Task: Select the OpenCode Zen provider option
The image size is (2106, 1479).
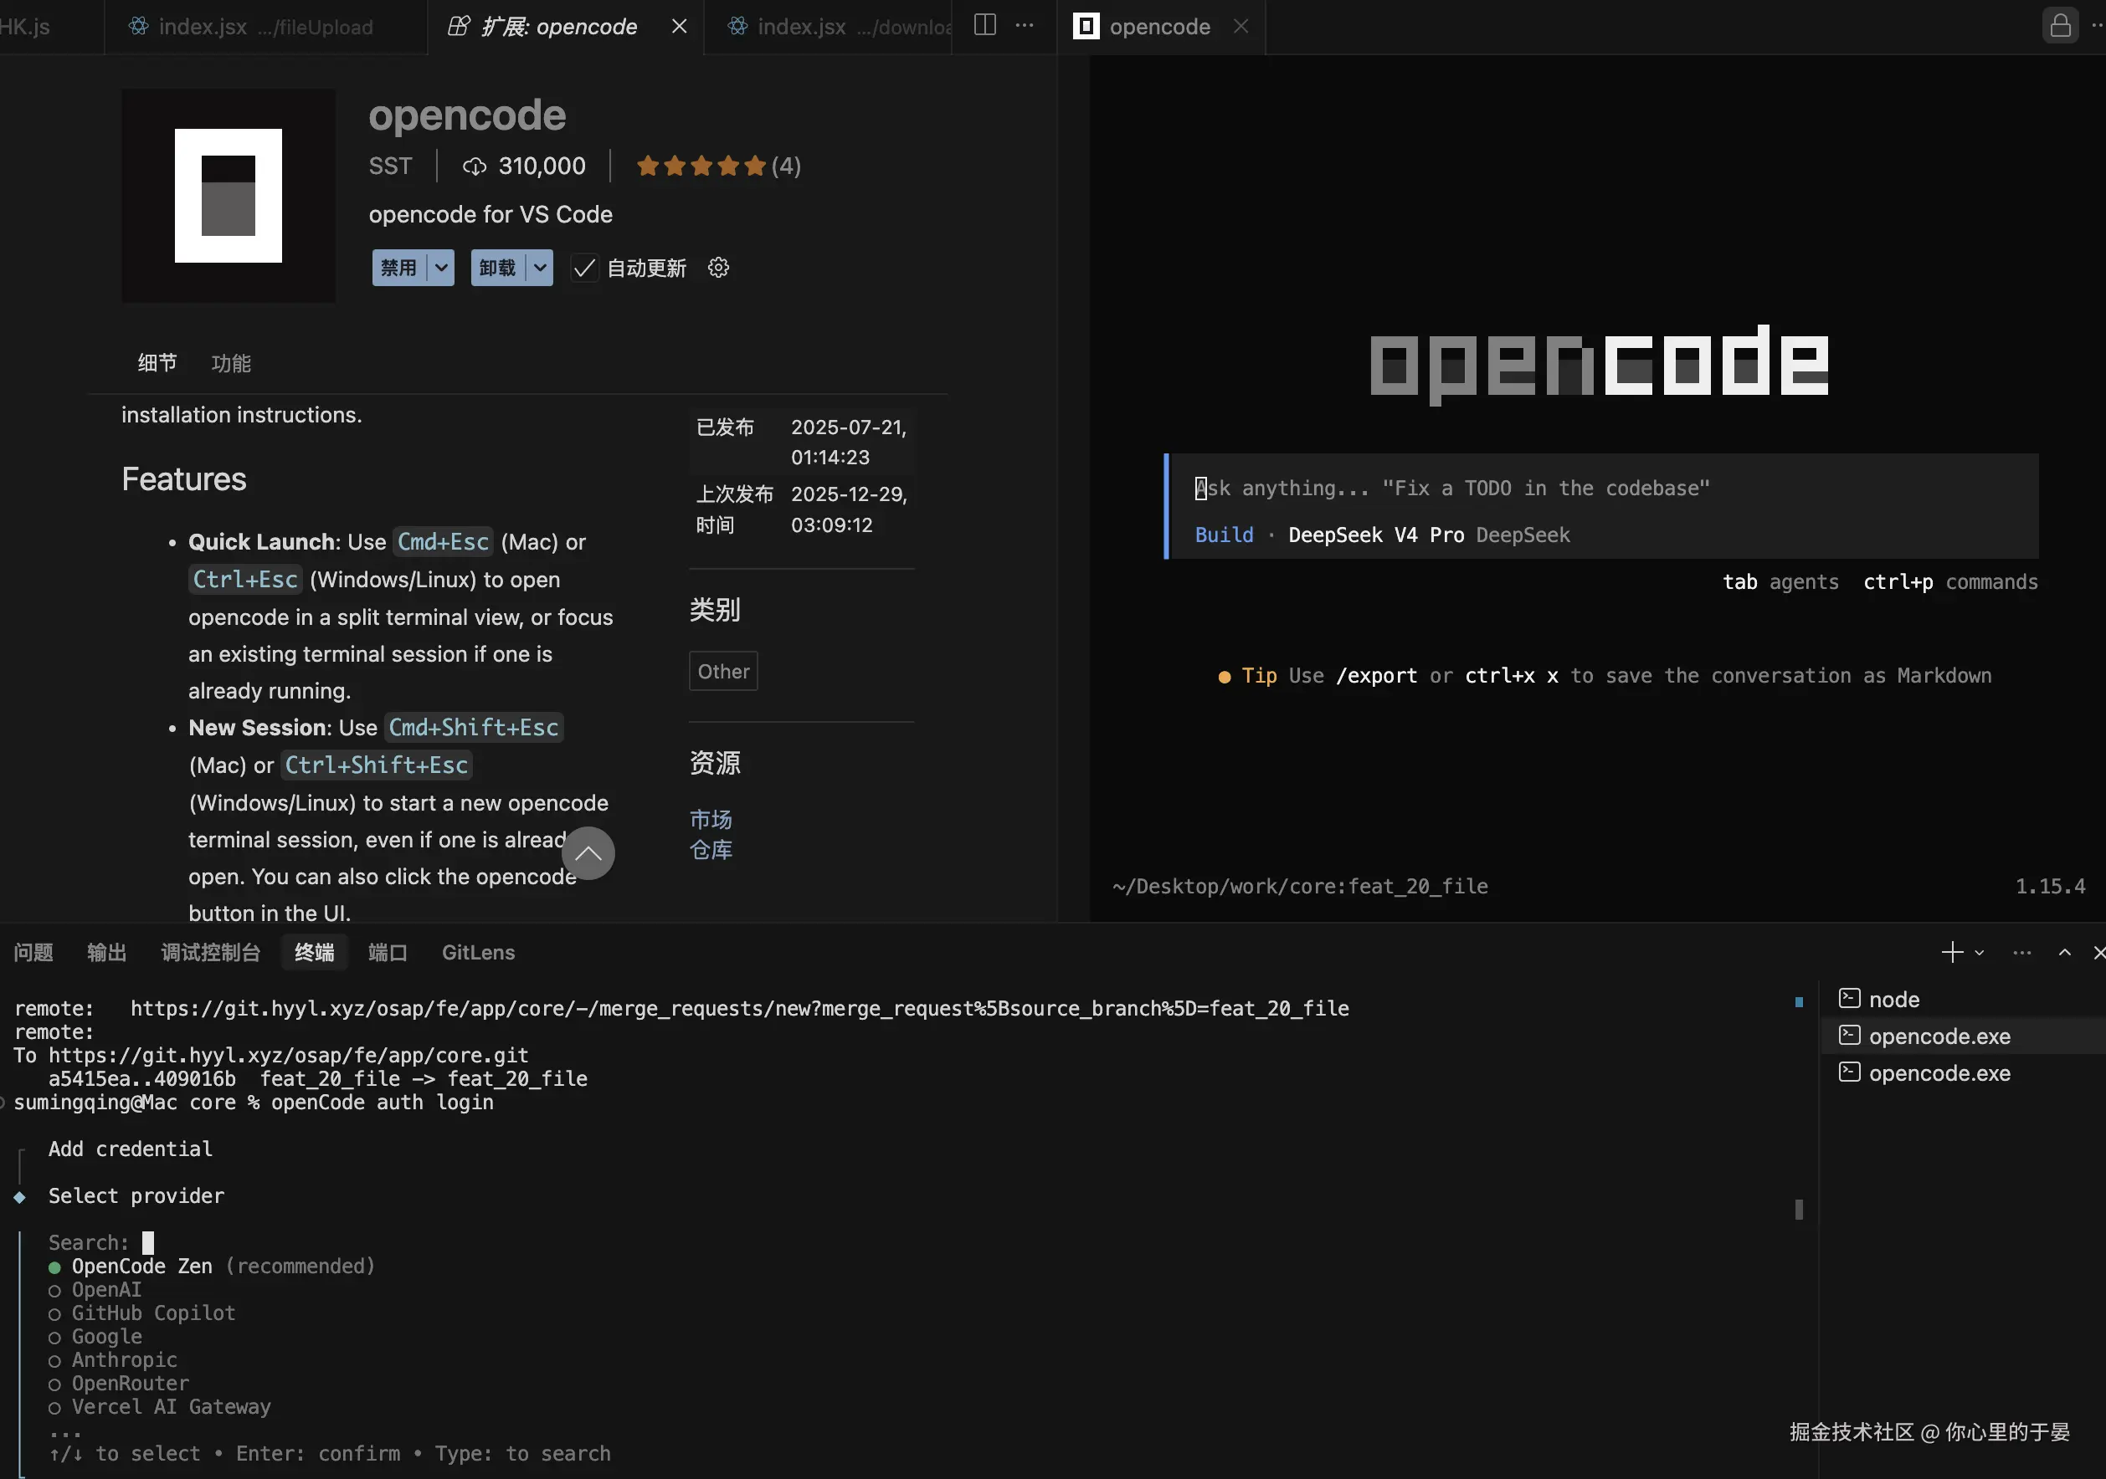Action: click(x=212, y=1267)
